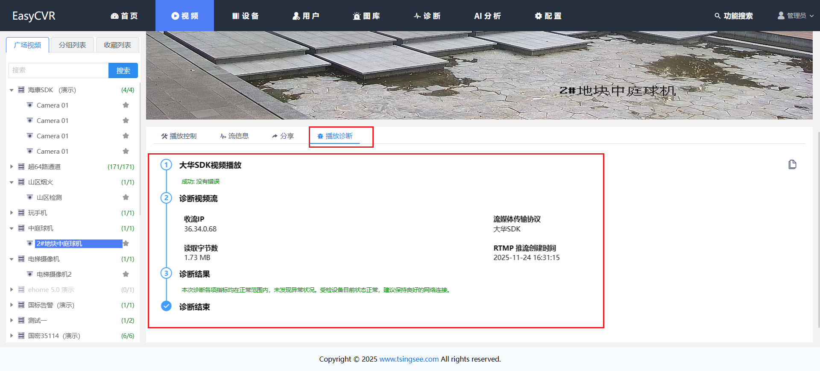Open the 图库 gallery menu
Viewport: 820px width, 371px height.
coord(366,16)
